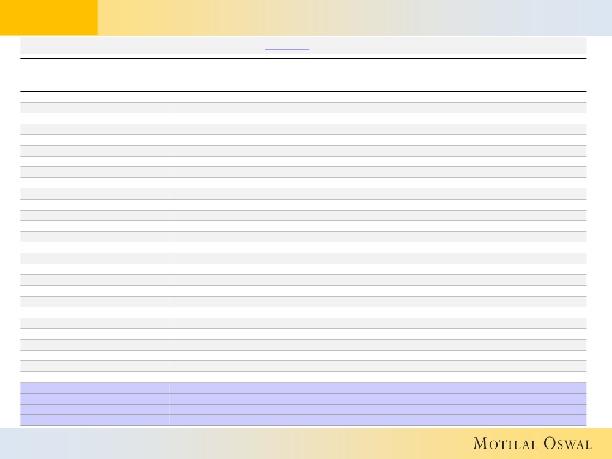Click first purple row's second column cell
612x459 pixels.
[x=286, y=387]
